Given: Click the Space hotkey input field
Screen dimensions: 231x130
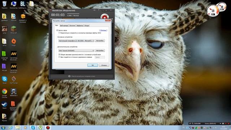Looking at the screenshot, I should pyautogui.click(x=100, y=57).
